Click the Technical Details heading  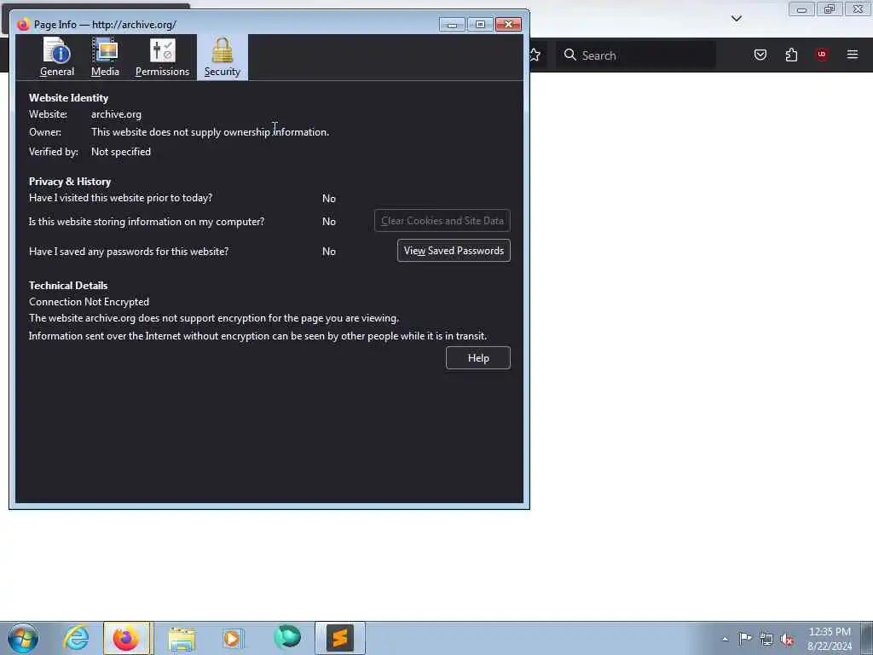[x=68, y=285]
